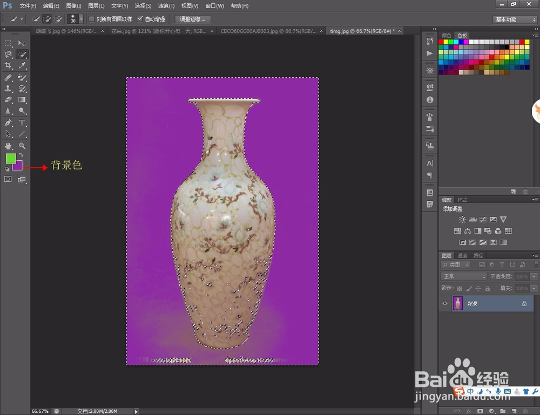The height and width of the screenshot is (415, 540).
Task: Select the Sharpen/Blur tool
Action: pos(8,111)
